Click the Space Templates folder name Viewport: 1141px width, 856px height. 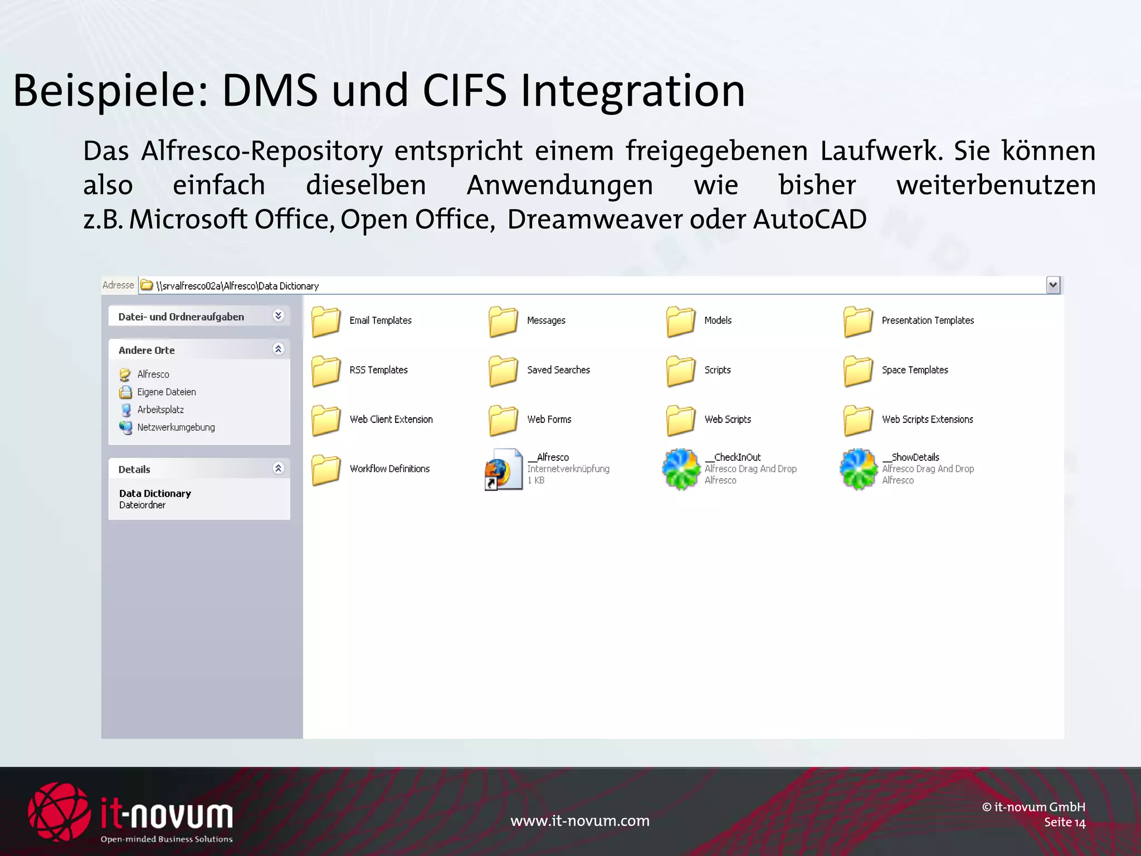(x=915, y=370)
